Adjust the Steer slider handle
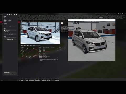The width and height of the screenshot is (126, 94). (10, 26)
